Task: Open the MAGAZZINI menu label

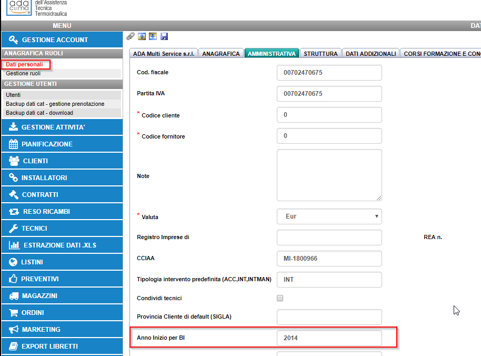Action: pyautogui.click(x=39, y=296)
